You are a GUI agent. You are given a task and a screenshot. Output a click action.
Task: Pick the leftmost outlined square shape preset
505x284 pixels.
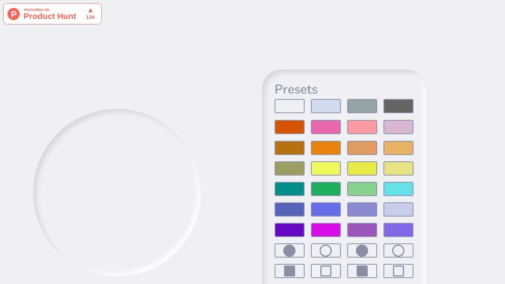pyautogui.click(x=326, y=271)
